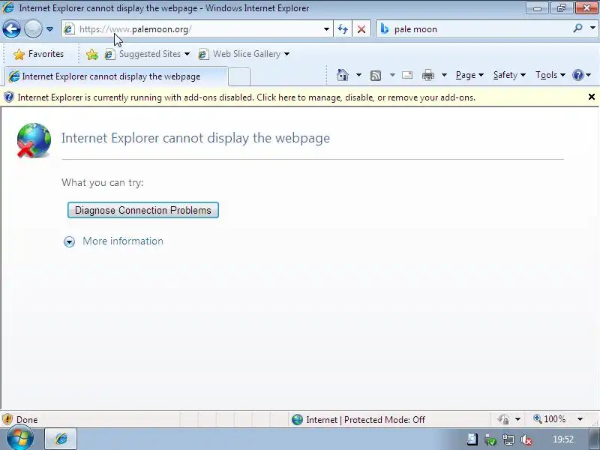Viewport: 600px width, 450px height.
Task: Click the Print icon
Action: pos(427,75)
